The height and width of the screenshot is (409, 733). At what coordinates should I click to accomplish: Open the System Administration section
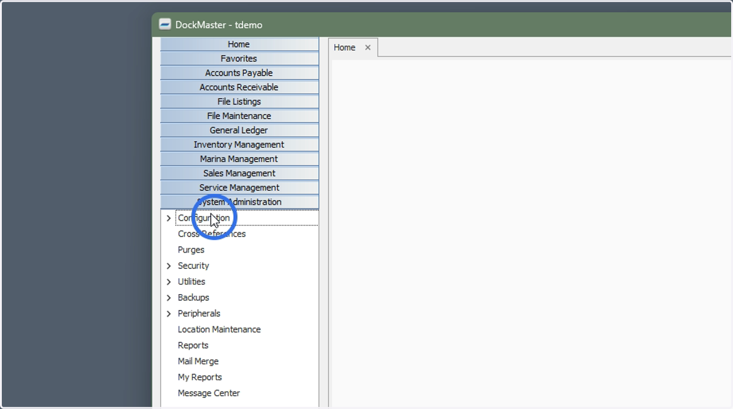[239, 202]
